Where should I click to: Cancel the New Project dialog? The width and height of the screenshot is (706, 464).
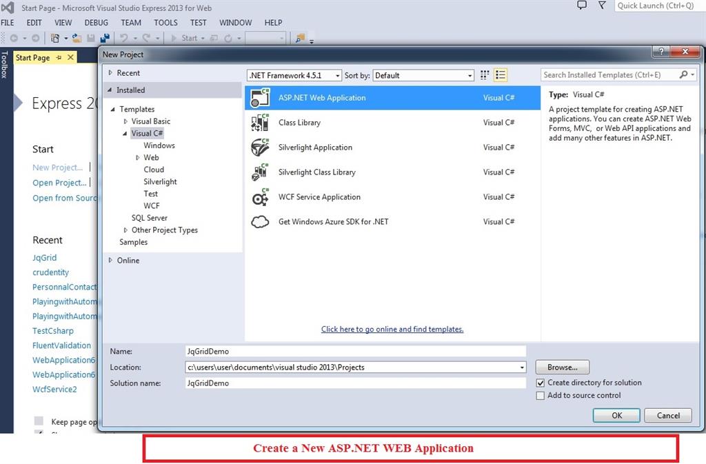(x=668, y=416)
